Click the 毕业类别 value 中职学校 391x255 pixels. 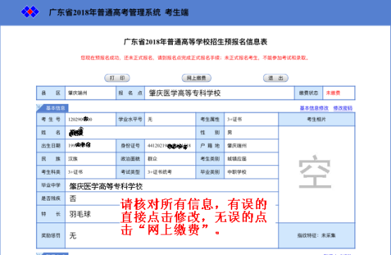(236, 172)
